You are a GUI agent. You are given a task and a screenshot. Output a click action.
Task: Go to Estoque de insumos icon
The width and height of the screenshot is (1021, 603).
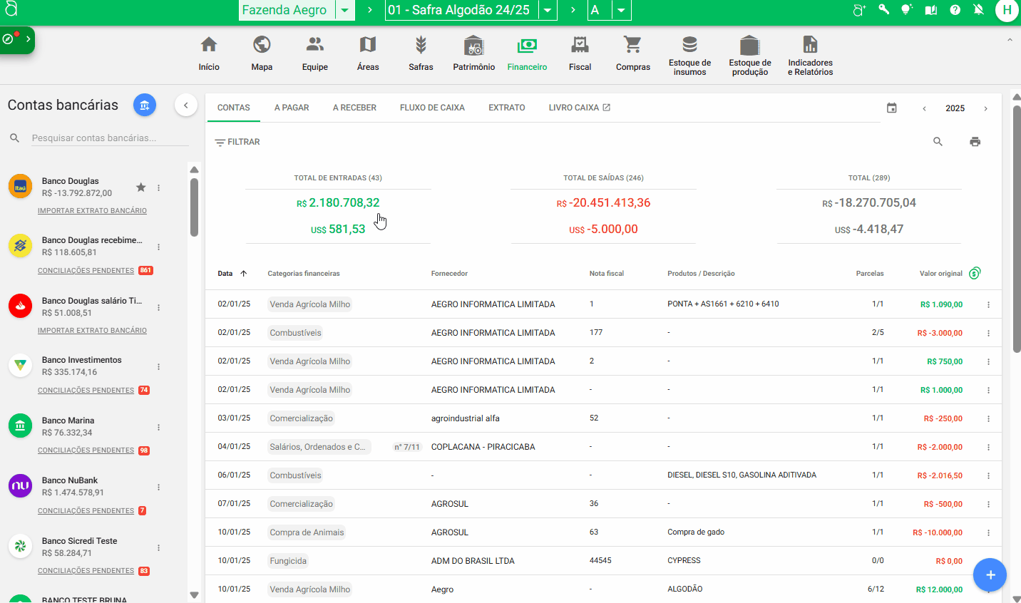click(x=689, y=45)
